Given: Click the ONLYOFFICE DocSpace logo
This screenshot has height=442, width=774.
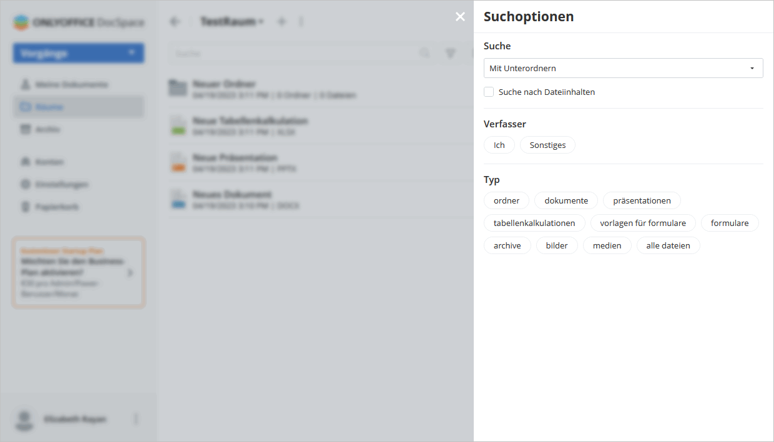Looking at the screenshot, I should [79, 22].
